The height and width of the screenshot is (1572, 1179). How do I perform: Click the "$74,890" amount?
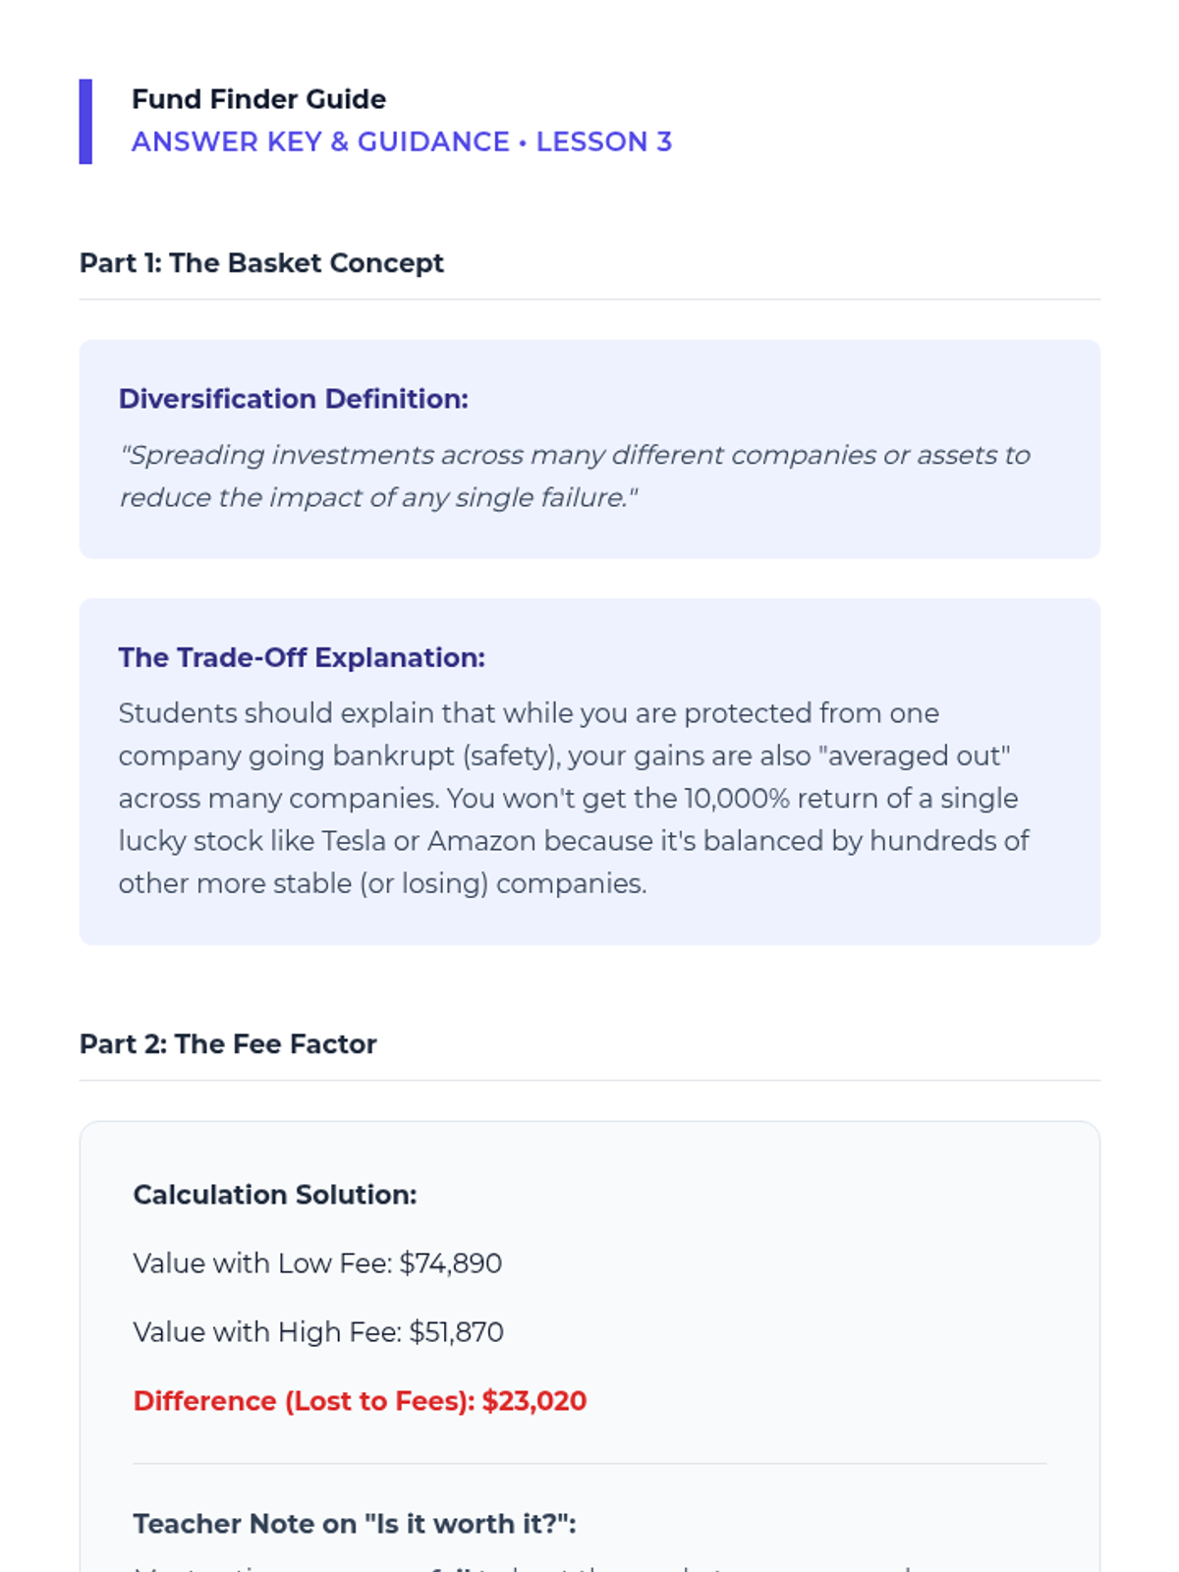point(451,1263)
